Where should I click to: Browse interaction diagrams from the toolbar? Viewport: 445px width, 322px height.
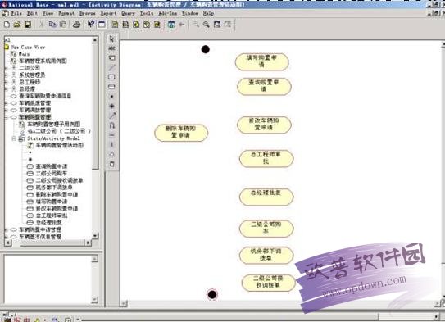coord(125,25)
